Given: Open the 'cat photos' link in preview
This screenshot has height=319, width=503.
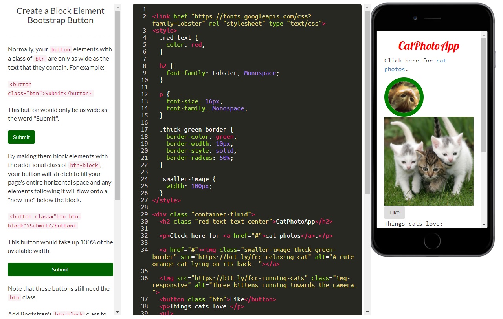Looking at the screenshot, I should coord(415,65).
